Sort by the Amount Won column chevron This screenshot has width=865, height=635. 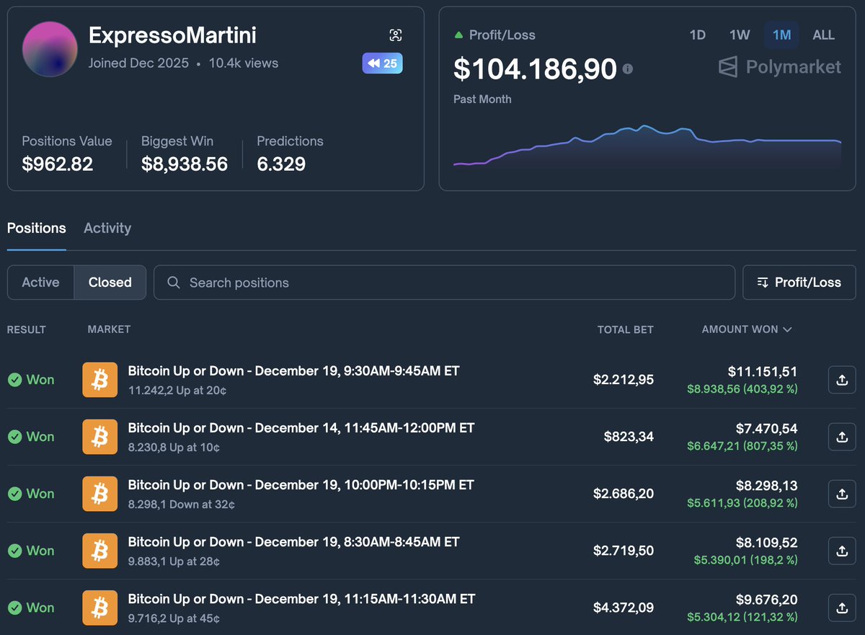coord(787,329)
